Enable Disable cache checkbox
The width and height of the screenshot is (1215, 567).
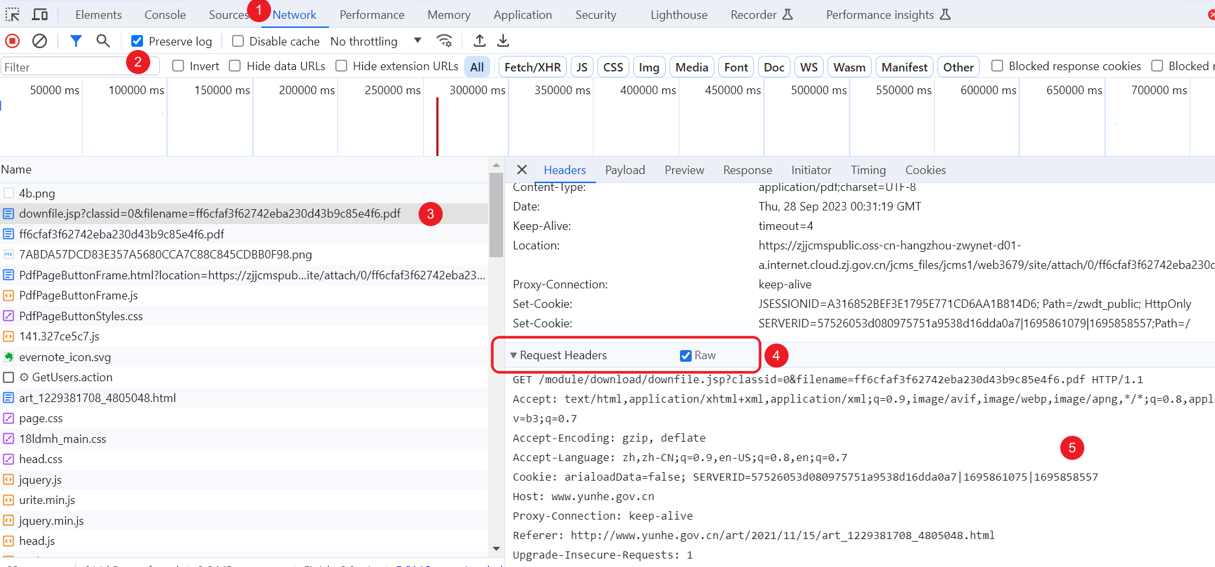point(238,41)
